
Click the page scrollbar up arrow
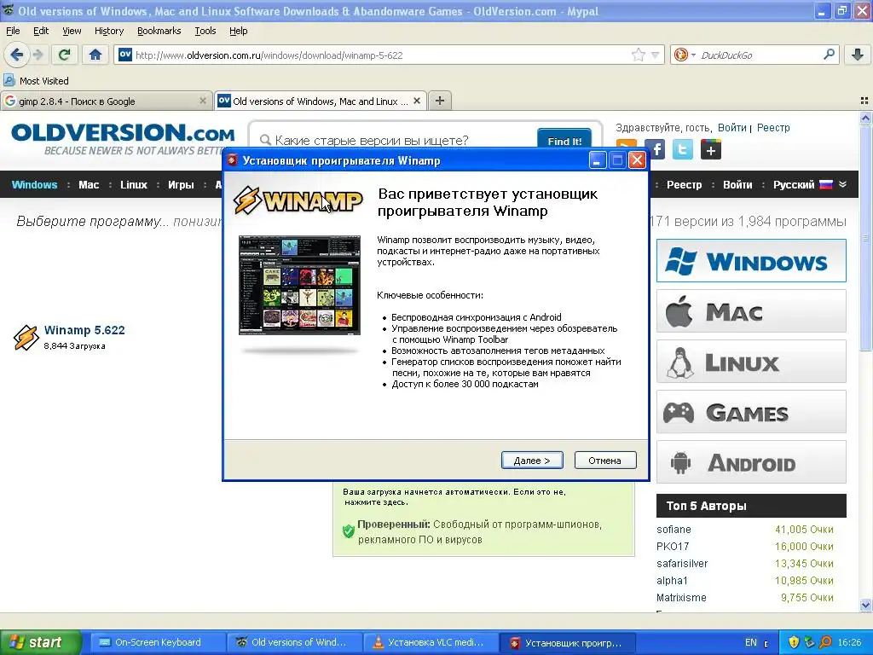[865, 118]
